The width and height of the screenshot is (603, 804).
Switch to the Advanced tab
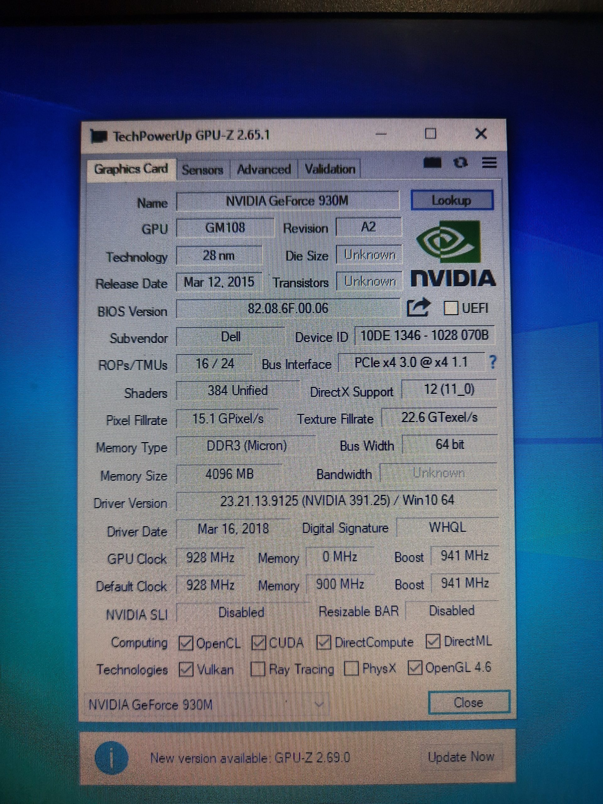(x=264, y=169)
